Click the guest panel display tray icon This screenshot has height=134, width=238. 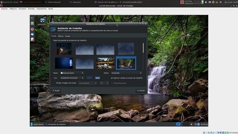tap(195, 124)
